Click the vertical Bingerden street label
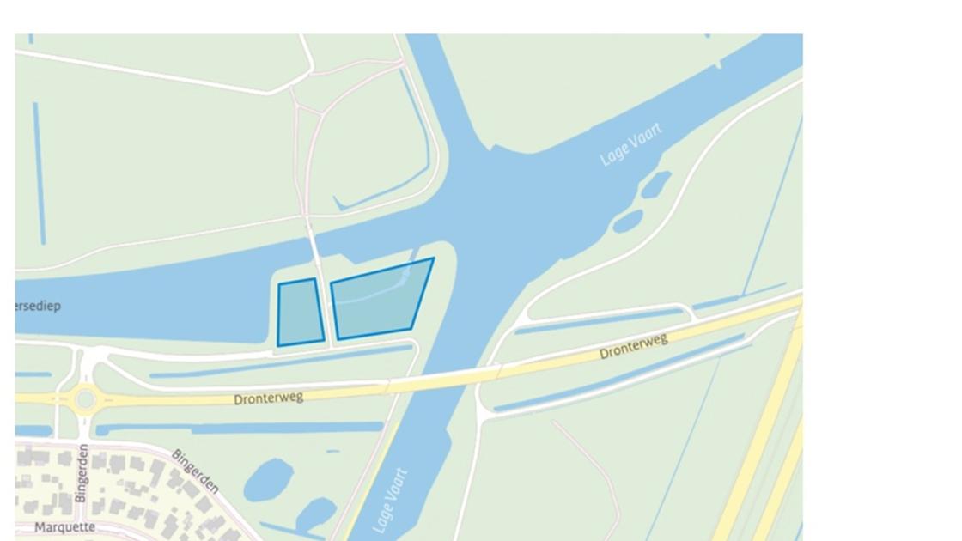 [x=82, y=473]
